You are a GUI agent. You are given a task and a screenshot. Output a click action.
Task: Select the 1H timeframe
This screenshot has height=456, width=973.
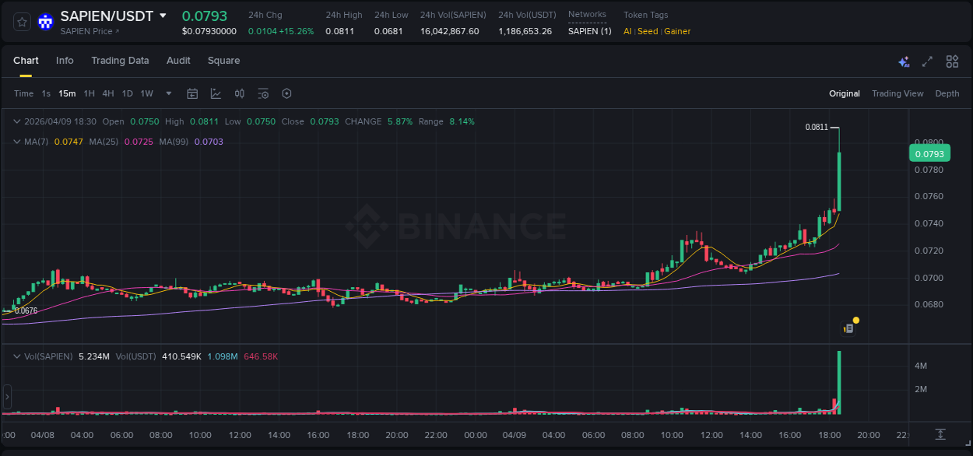pos(89,93)
